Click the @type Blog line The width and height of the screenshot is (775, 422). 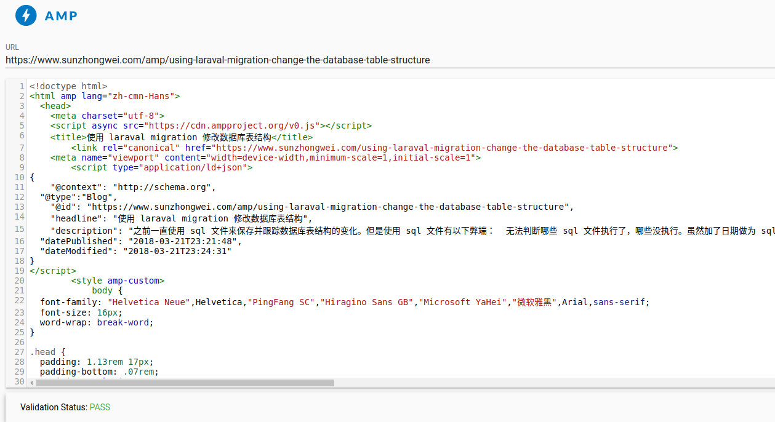(79, 197)
